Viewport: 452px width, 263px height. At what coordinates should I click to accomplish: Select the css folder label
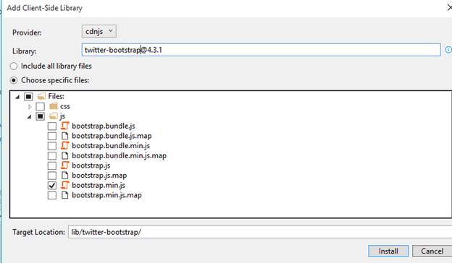[x=65, y=106]
